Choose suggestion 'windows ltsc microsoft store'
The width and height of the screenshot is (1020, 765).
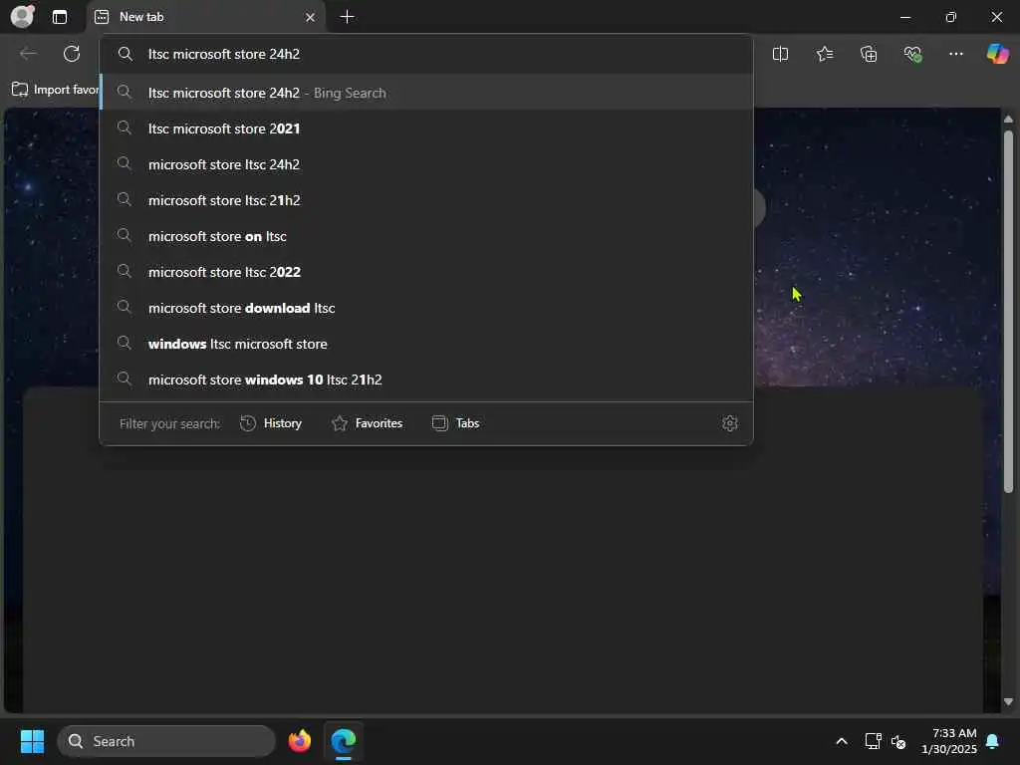tap(426, 344)
